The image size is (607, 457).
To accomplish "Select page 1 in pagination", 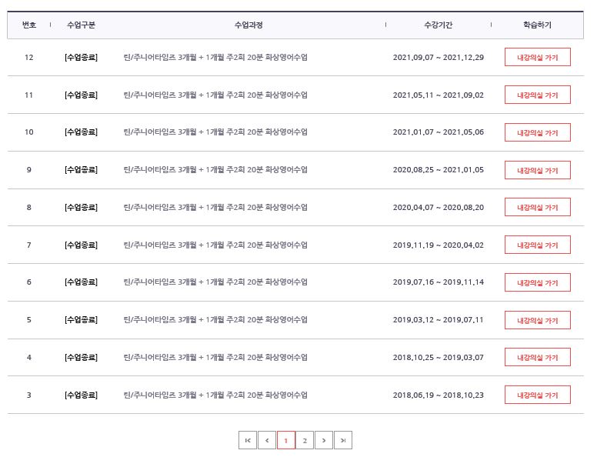I will 286,440.
